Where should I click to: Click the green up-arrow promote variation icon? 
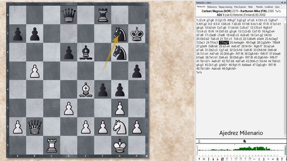tap(199, 159)
